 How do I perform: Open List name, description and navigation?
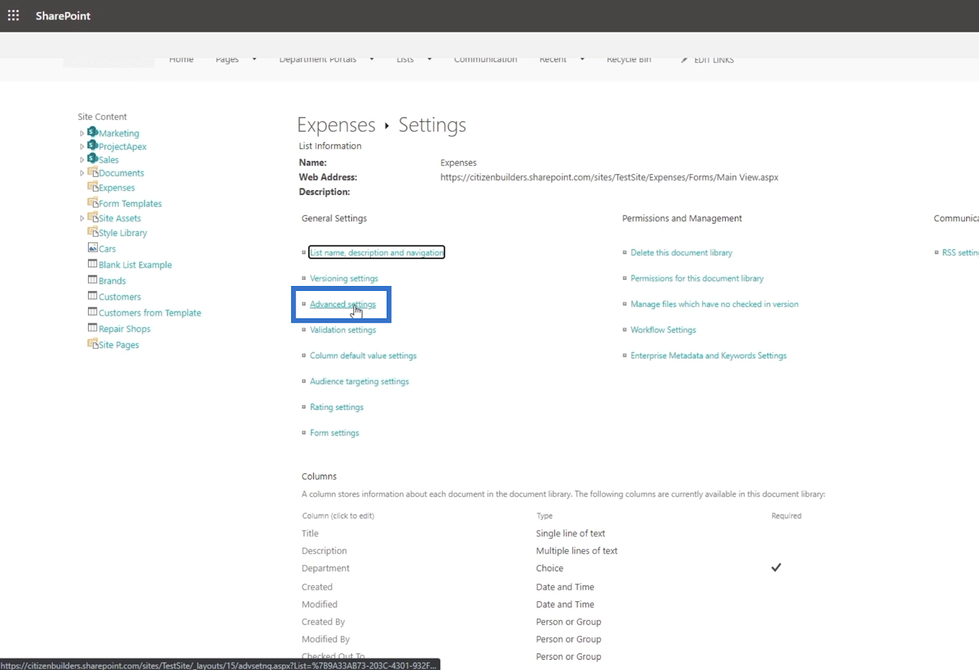376,252
